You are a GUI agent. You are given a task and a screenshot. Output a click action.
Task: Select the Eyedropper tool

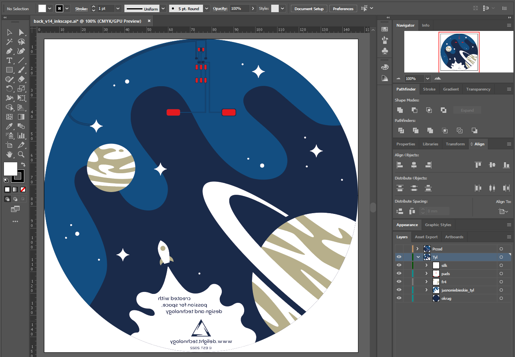(x=9, y=126)
